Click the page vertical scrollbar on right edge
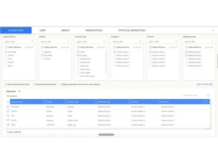Screen dimensions: 218x164 pos(218,61)
